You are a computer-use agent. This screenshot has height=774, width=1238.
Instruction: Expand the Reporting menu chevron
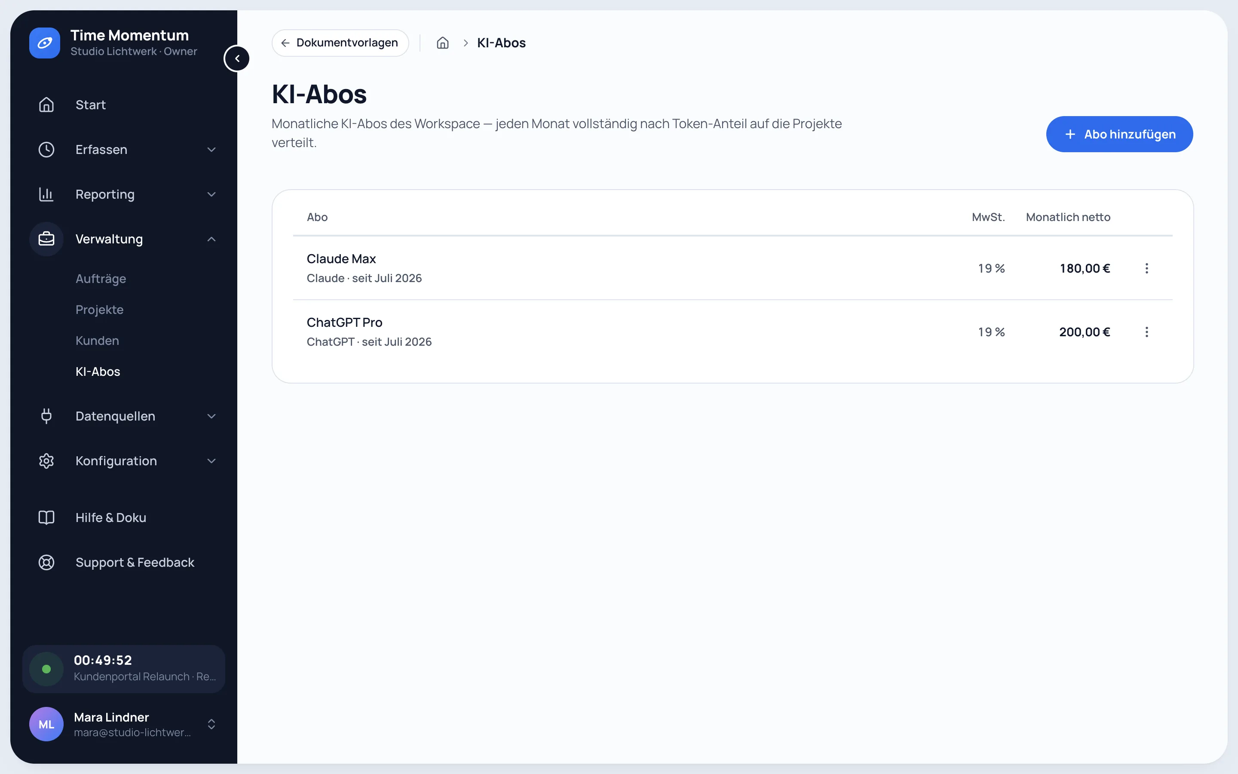211,194
